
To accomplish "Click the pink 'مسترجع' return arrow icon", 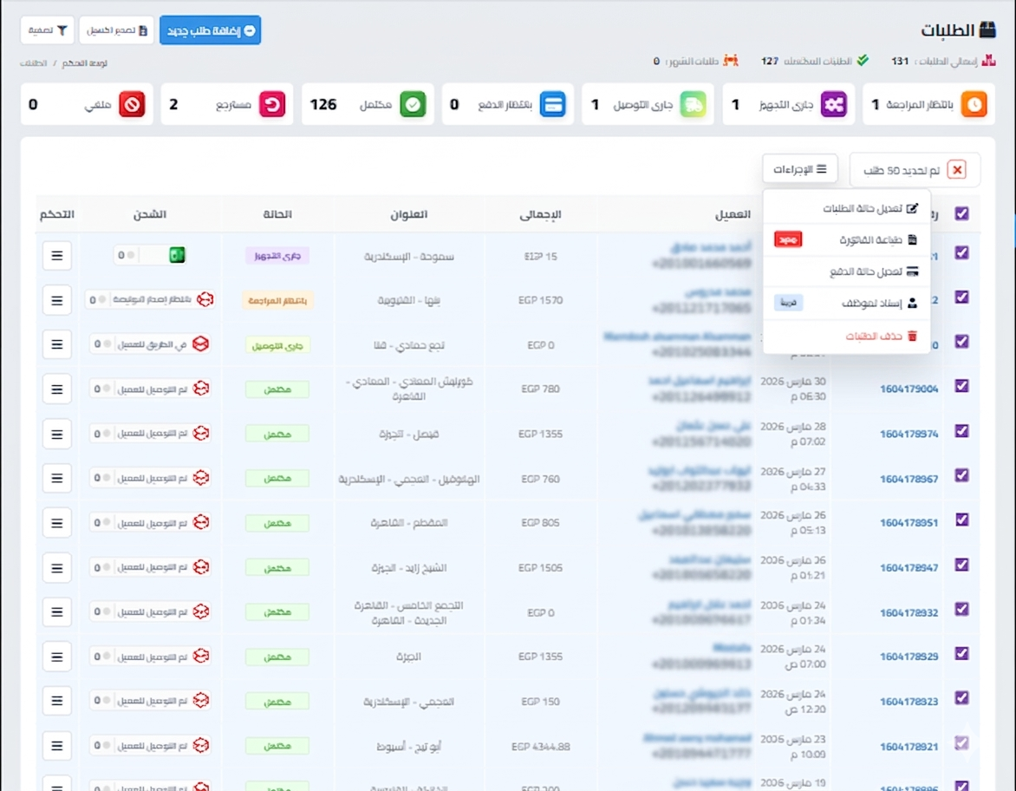I will pyautogui.click(x=272, y=104).
